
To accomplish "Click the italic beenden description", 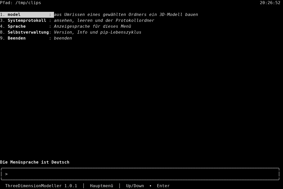I will click(x=63, y=38).
